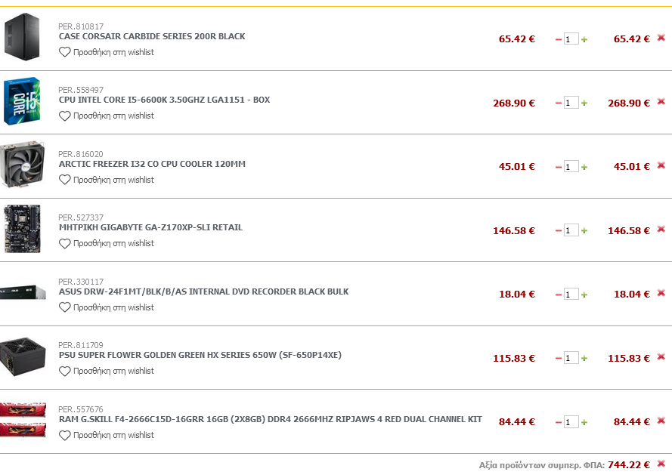The height and width of the screenshot is (475, 672).
Task: Click the heart icon for ASUS DVD recorder
Action: pyautogui.click(x=65, y=307)
